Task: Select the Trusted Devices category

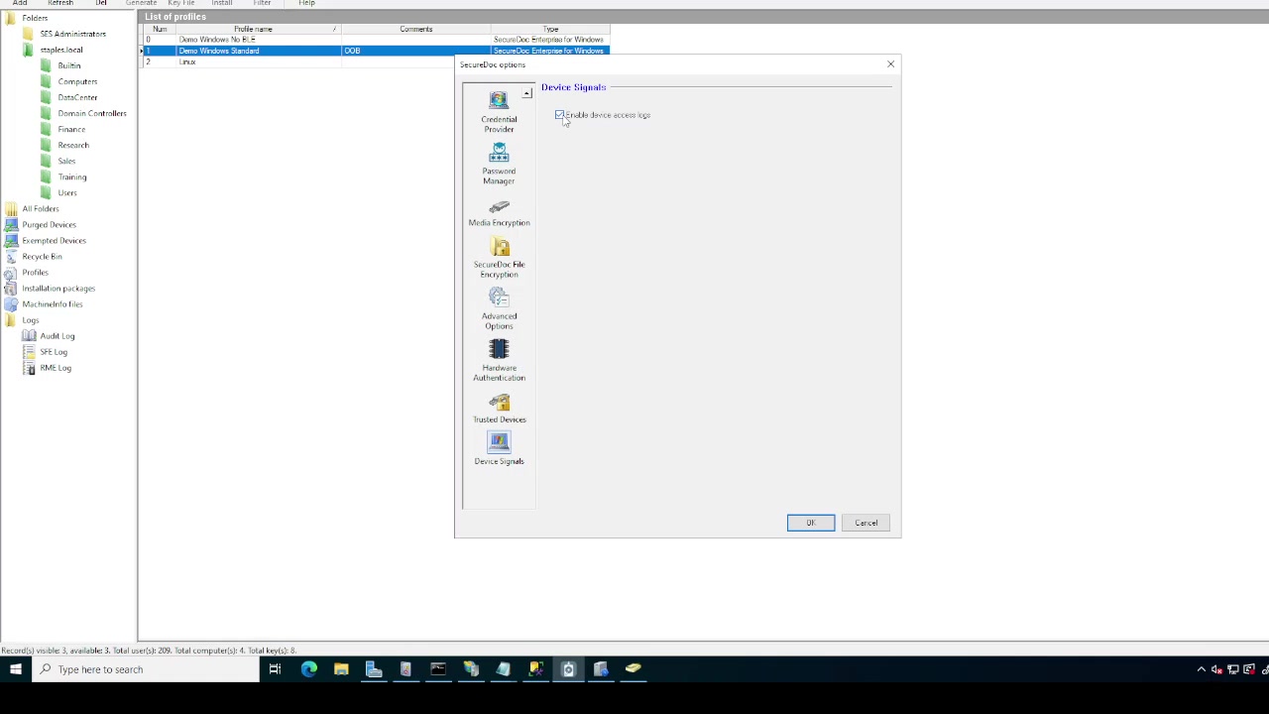Action: point(499,409)
